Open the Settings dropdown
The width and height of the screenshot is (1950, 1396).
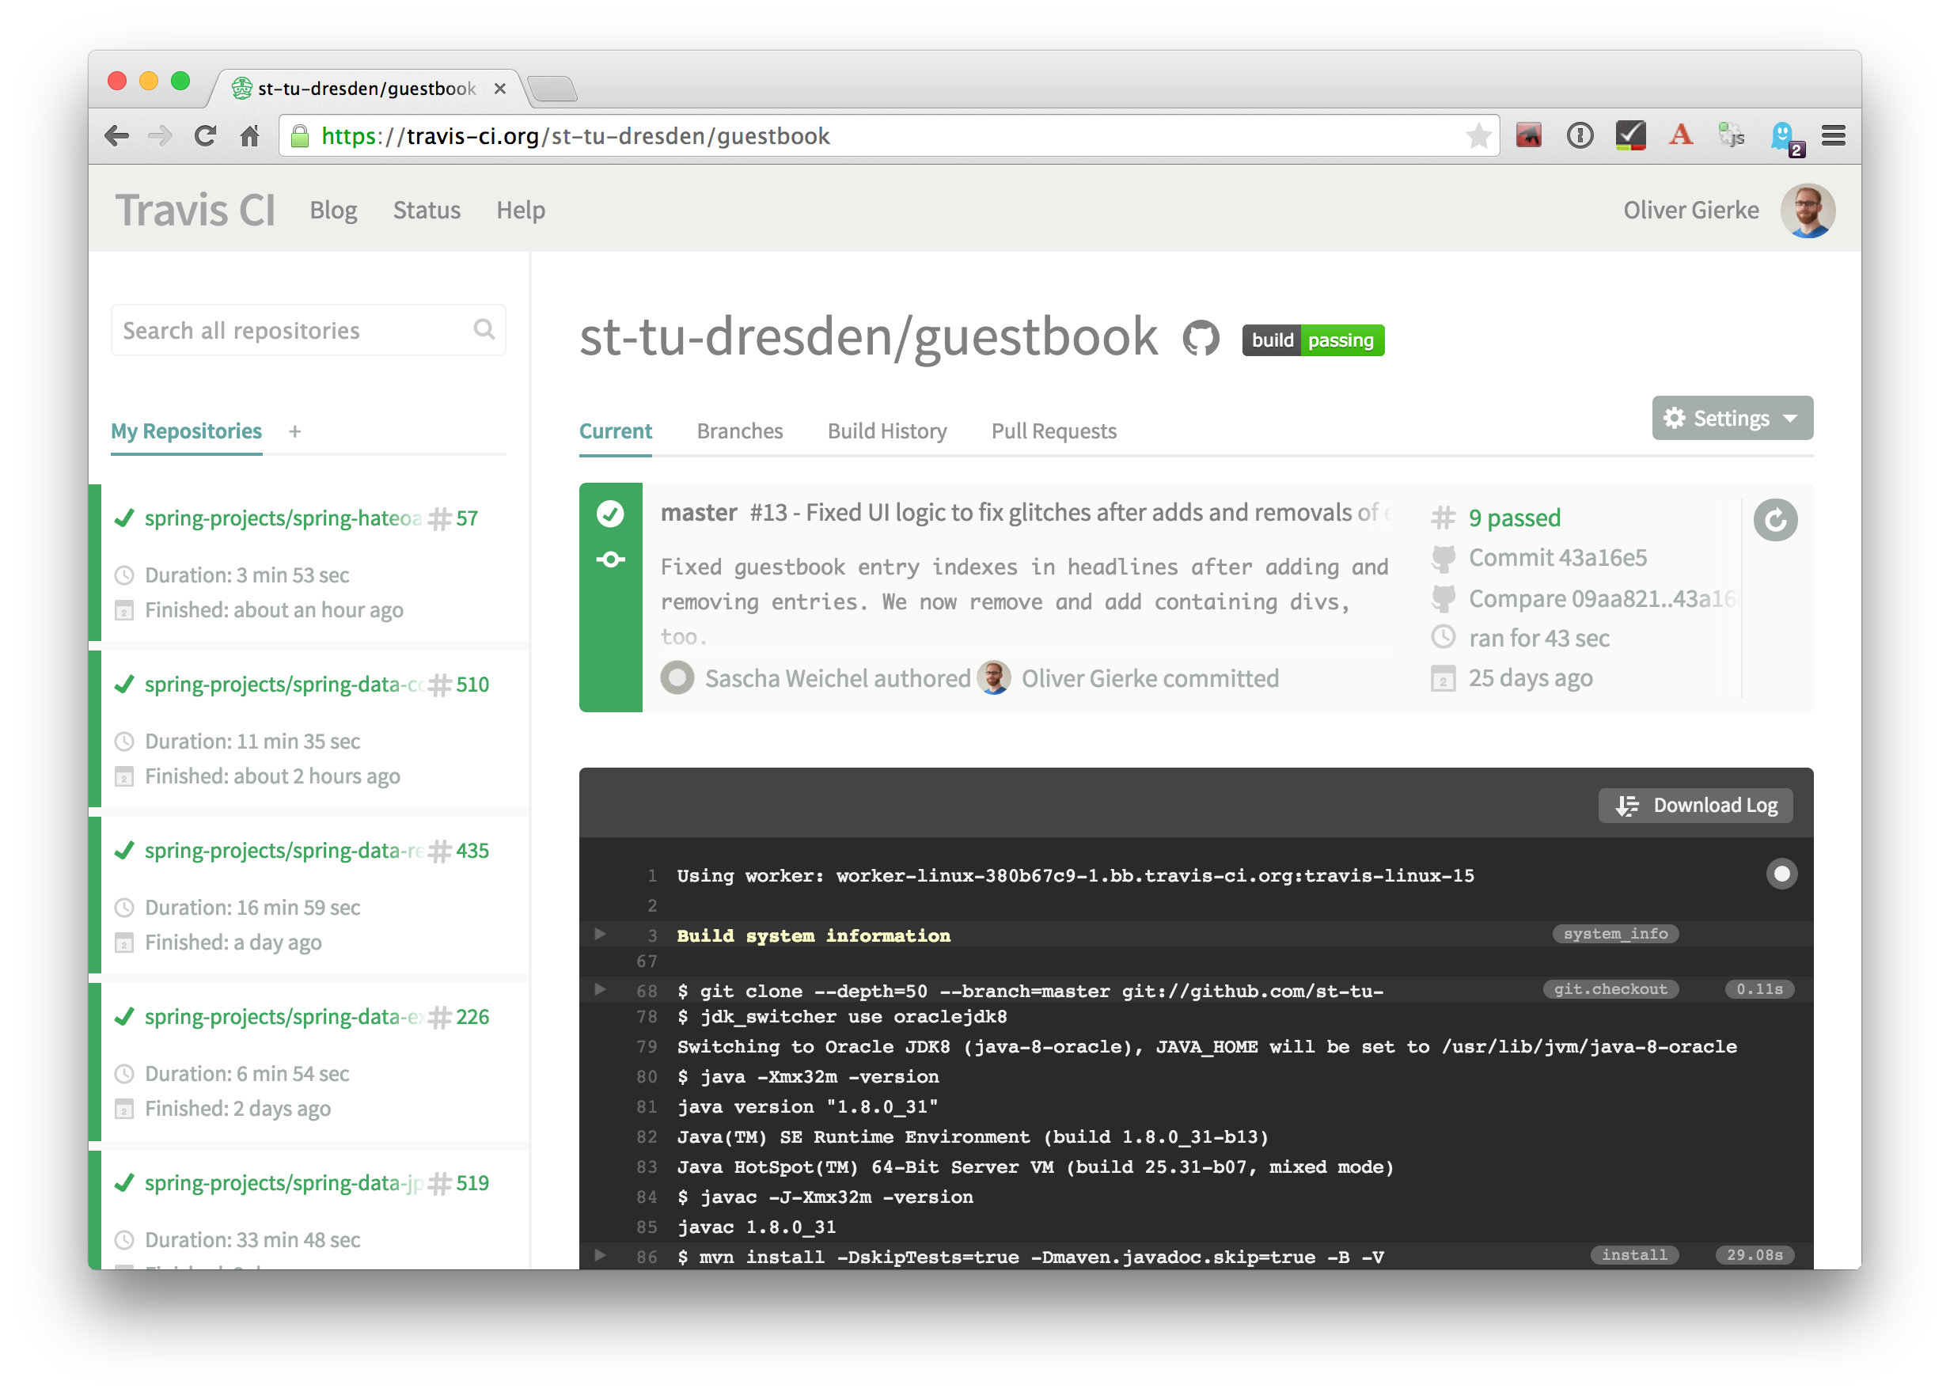(x=1732, y=418)
